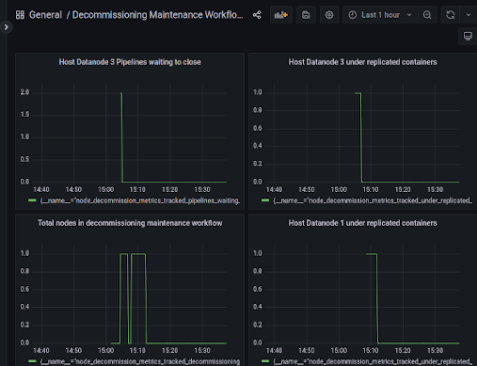Screen dimensions: 477x366
Task: Click the double pulse in Total nodes graph
Action: point(133,298)
